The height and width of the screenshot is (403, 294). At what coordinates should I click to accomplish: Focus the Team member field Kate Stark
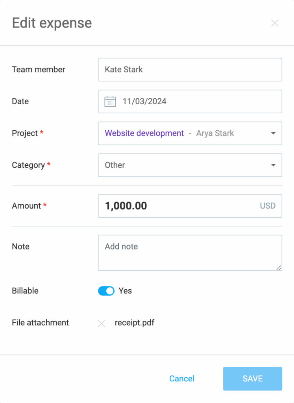point(190,70)
